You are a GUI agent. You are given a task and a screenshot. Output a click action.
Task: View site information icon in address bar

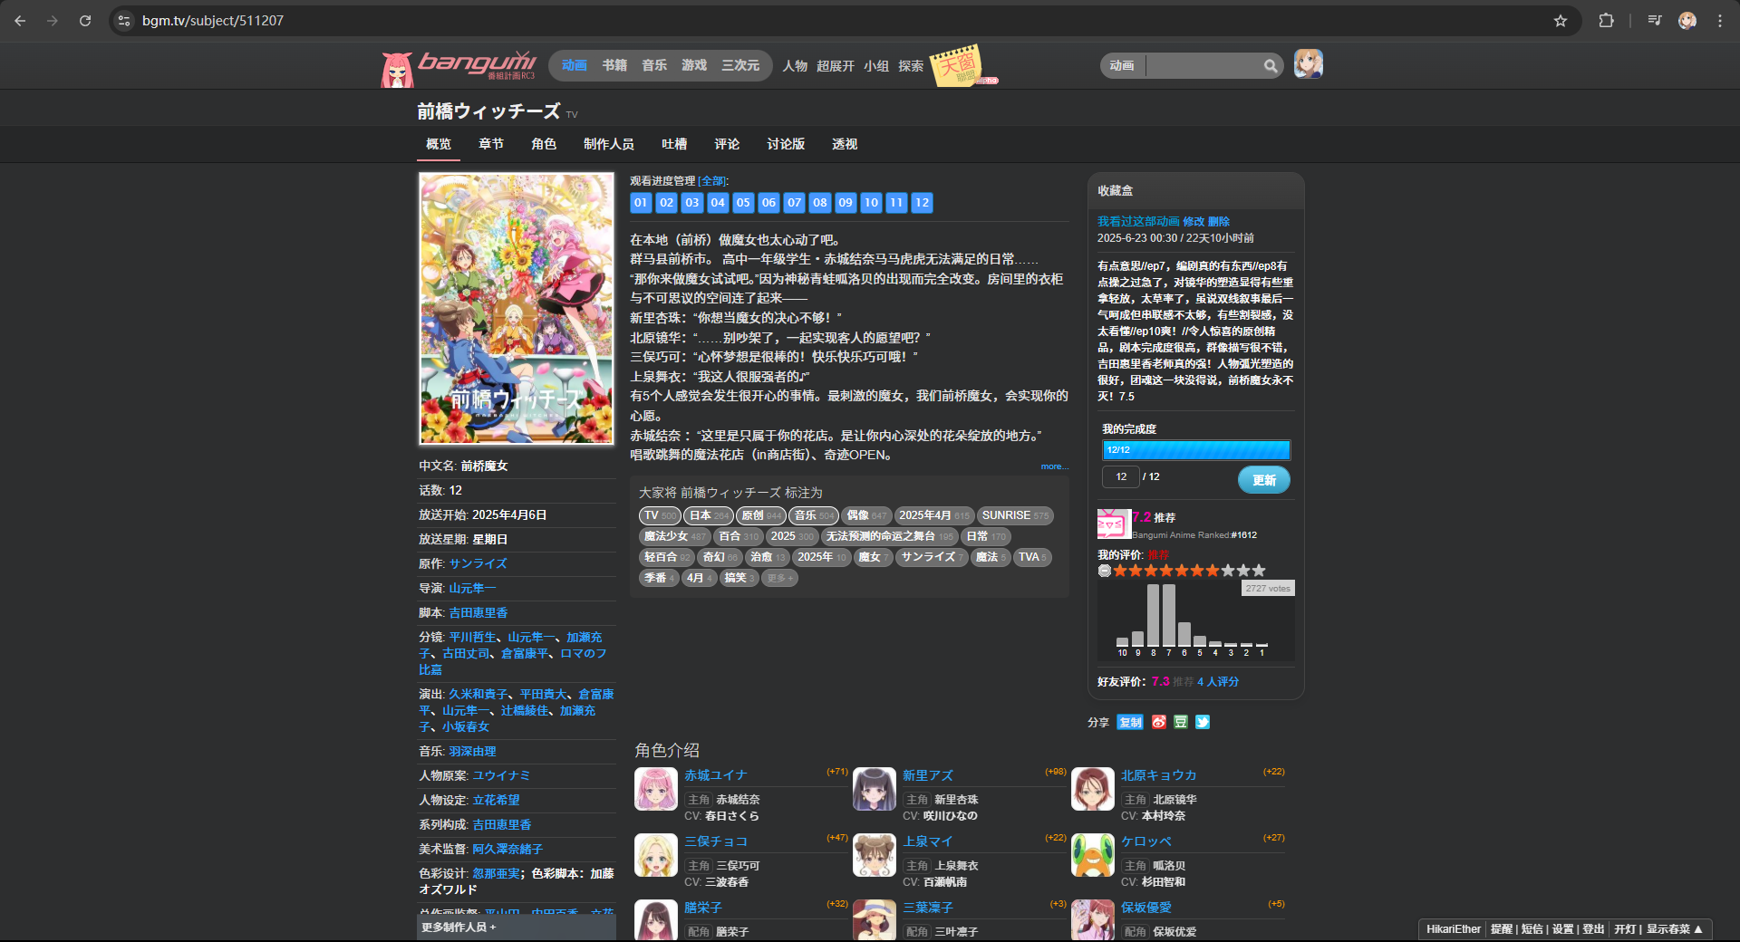[x=124, y=21]
